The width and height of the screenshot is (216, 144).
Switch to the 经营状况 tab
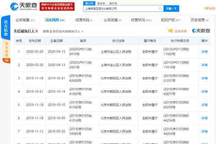tap(141, 20)
